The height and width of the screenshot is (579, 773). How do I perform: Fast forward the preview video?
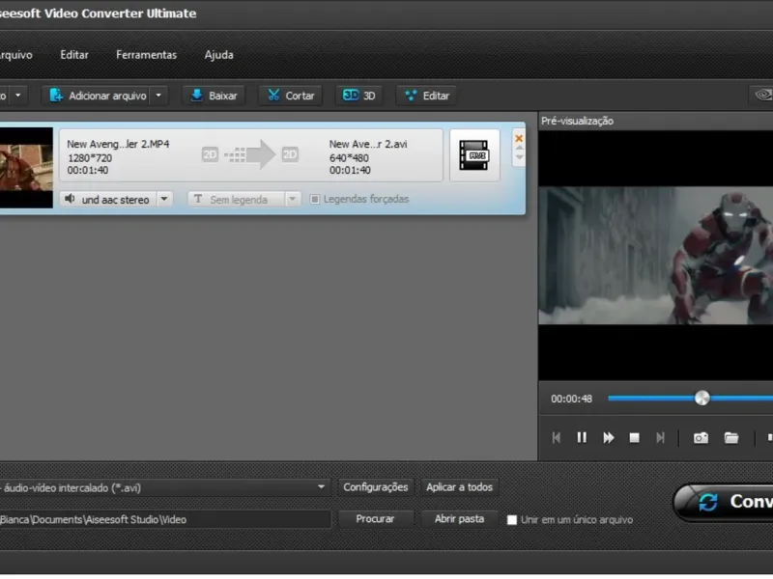[x=609, y=437]
